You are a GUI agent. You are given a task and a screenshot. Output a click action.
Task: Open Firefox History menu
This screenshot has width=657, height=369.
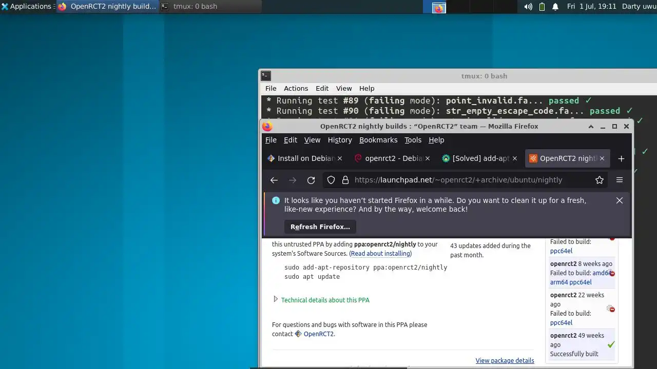pos(340,140)
